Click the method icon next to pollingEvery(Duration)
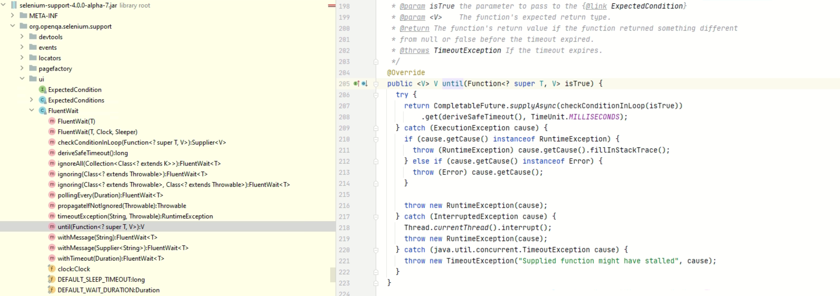The width and height of the screenshot is (840, 296). tap(52, 195)
